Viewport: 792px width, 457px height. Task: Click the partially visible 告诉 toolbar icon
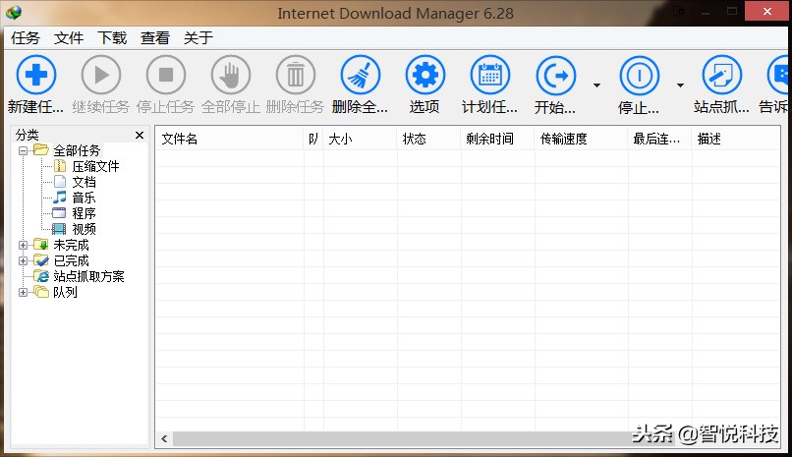coord(778,75)
